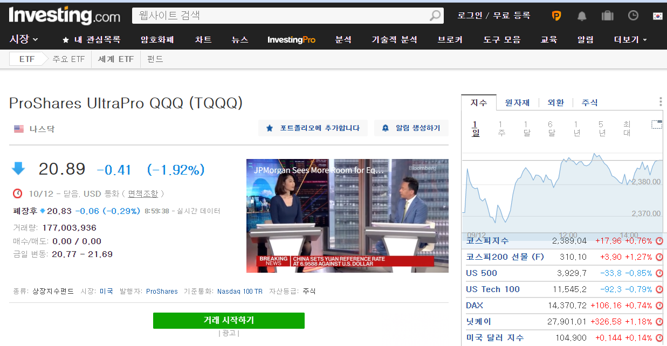Select the 1년 chart range
Viewport: 667px width, 346px height.
[x=576, y=129]
